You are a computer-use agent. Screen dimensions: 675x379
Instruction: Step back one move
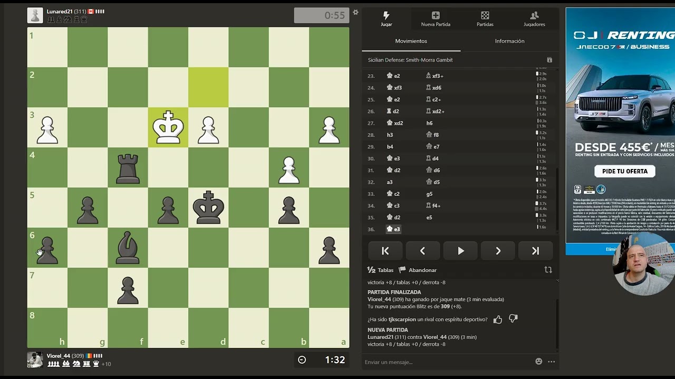422,251
